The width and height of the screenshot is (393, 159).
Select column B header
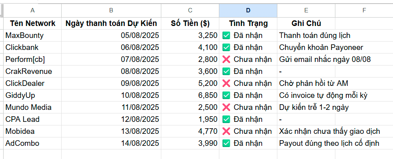pos(111,10)
